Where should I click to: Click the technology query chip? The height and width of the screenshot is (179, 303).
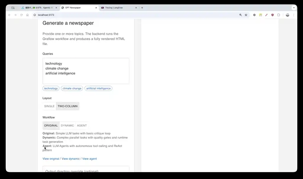(51, 88)
